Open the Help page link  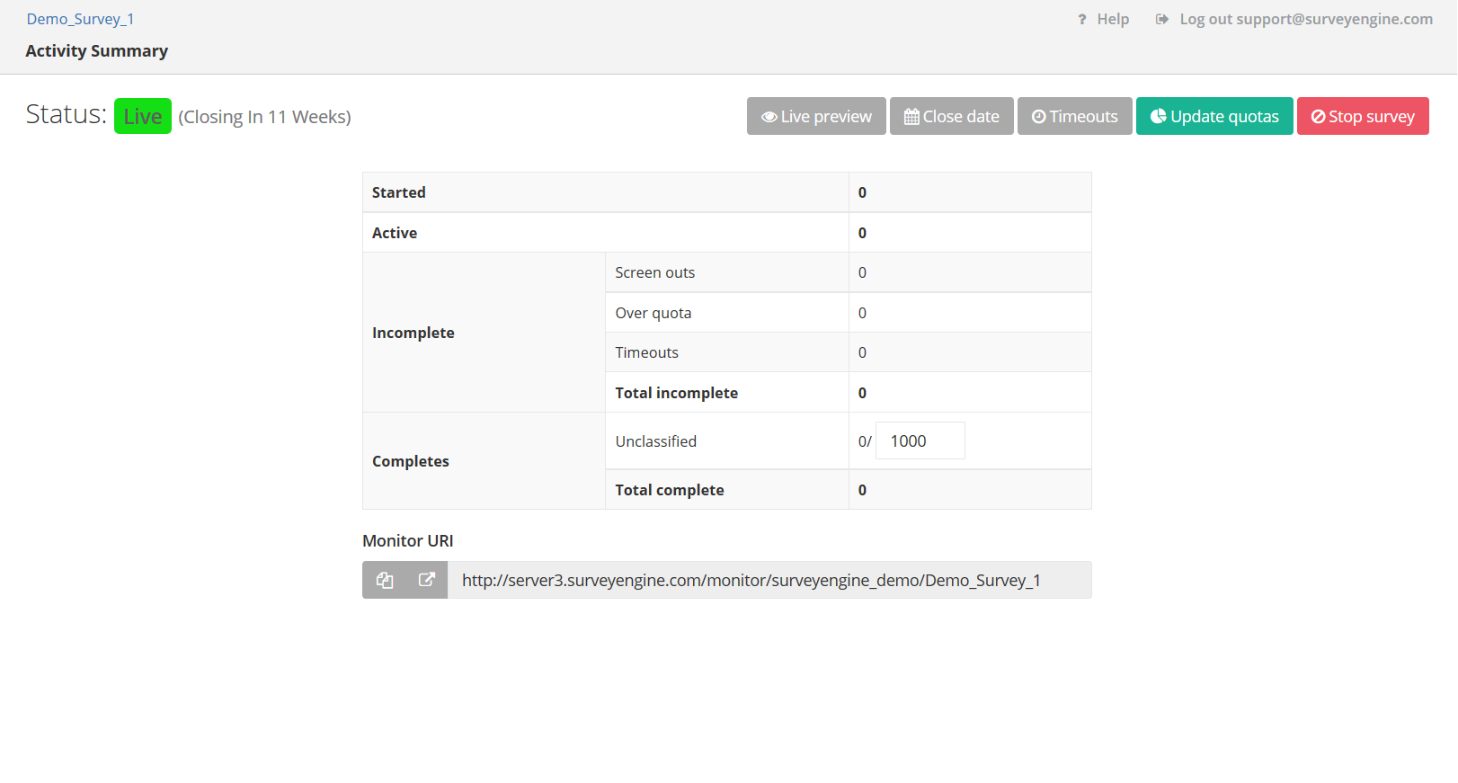pyautogui.click(x=1112, y=19)
